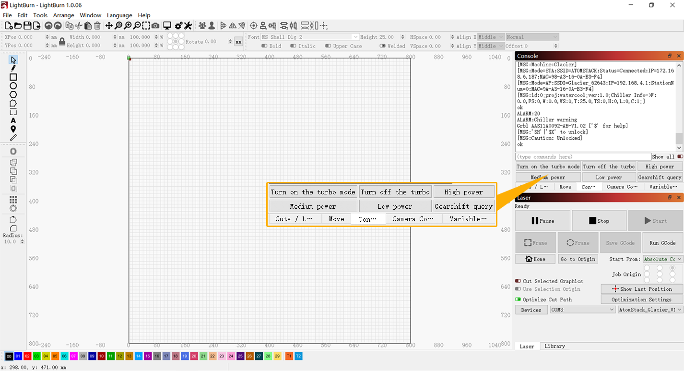Enable the Upper Case switch
684x371 pixels.
point(328,46)
